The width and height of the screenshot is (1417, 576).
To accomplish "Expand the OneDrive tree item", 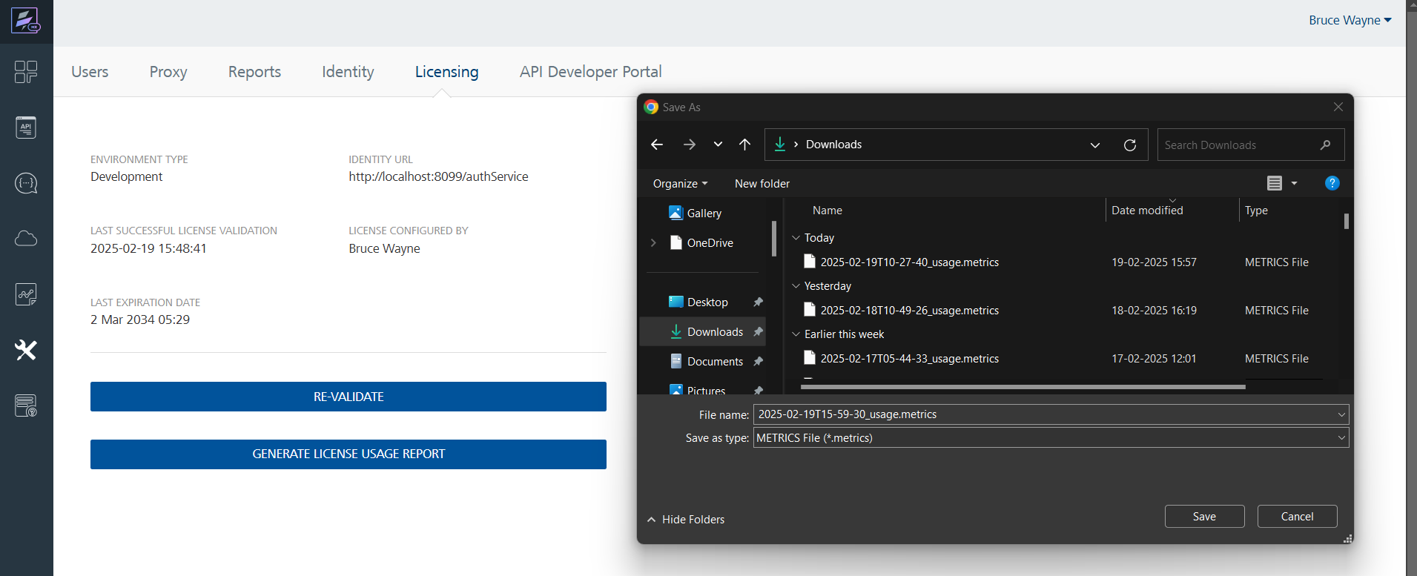I will click(653, 243).
